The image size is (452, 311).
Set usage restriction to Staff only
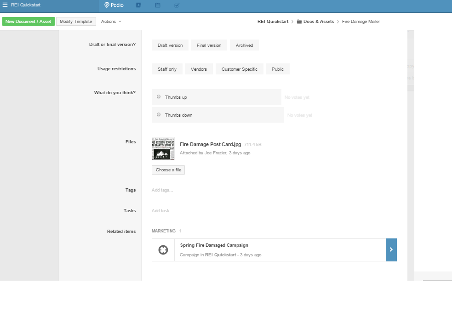(167, 69)
